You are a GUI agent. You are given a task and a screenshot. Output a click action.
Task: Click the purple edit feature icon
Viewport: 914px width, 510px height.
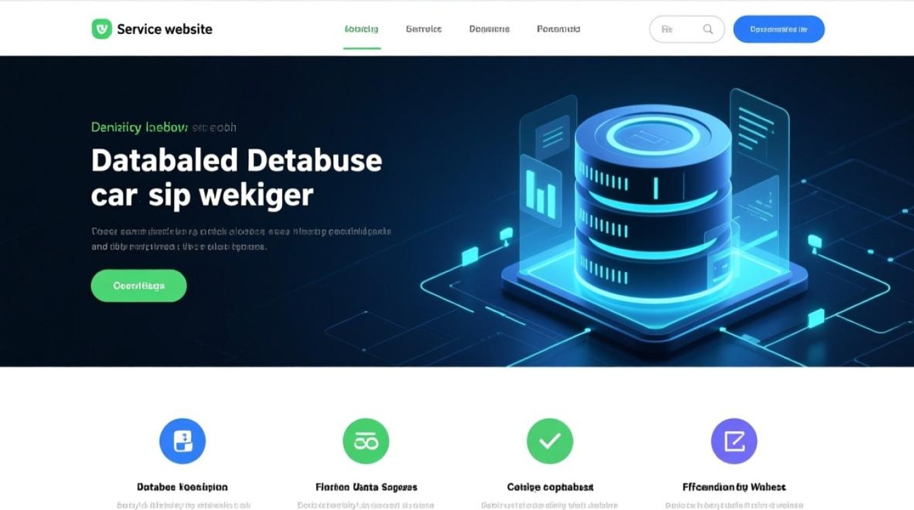click(x=734, y=441)
